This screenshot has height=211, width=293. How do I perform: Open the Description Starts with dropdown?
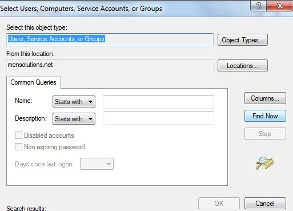coord(74,119)
